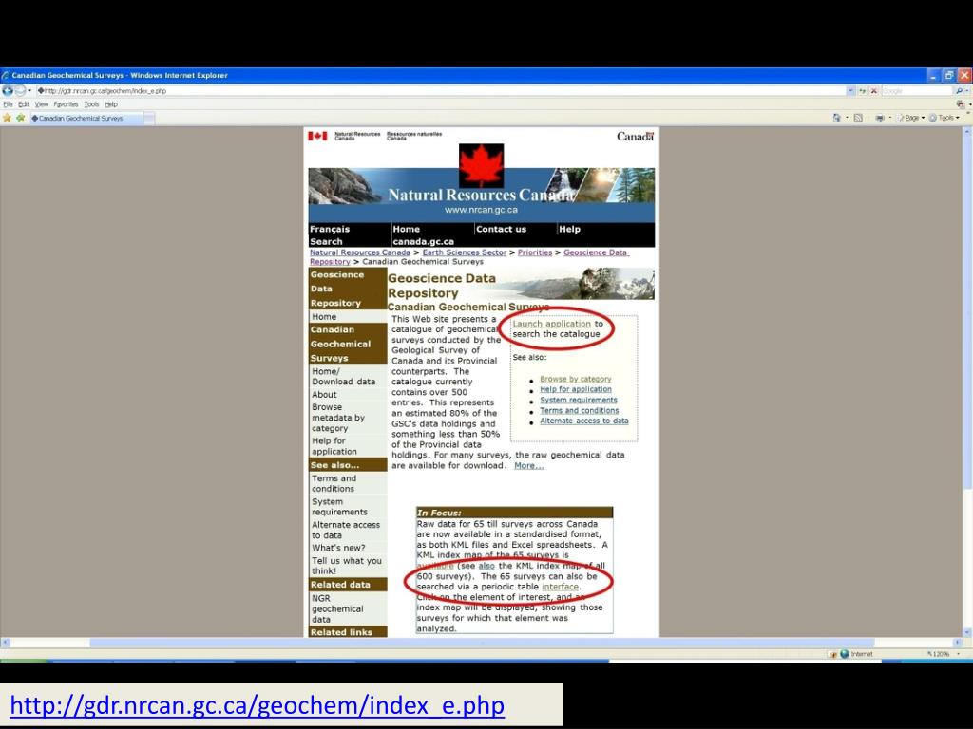The height and width of the screenshot is (729, 973).
Task: Click the magnifier search icon
Action: 960,90
